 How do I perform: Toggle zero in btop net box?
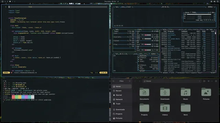(x=145, y=54)
